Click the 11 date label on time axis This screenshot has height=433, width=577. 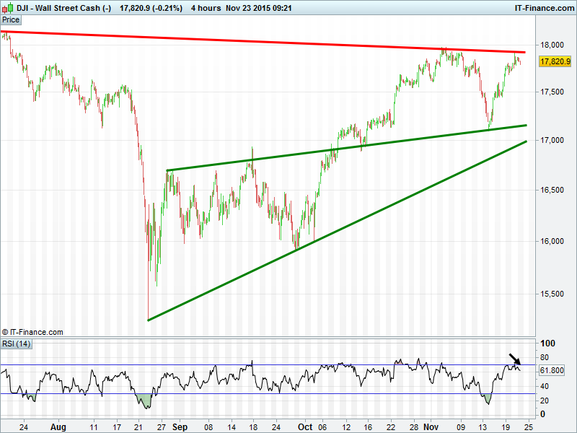point(94,427)
